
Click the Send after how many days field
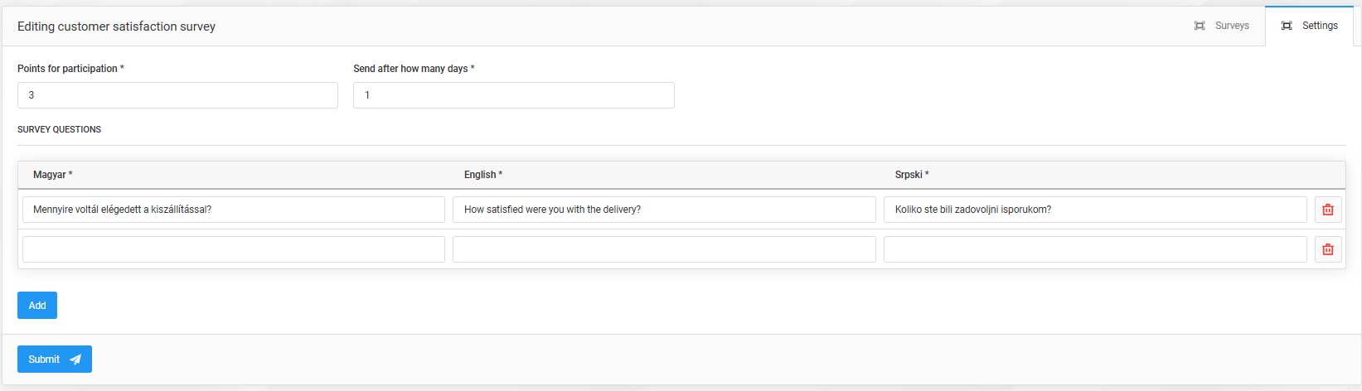point(513,95)
